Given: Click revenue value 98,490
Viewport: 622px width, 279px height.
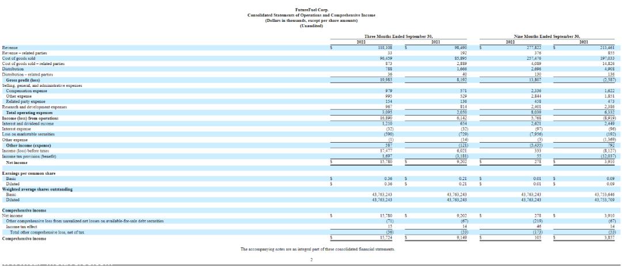Looking at the screenshot, I should tap(461, 47).
